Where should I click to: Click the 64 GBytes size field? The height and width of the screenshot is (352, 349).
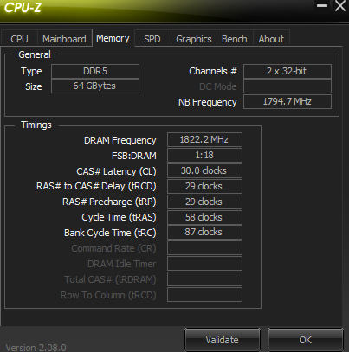click(95, 86)
